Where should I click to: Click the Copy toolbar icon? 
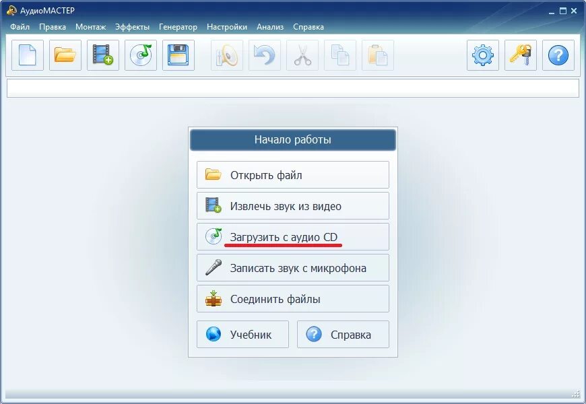(x=340, y=55)
